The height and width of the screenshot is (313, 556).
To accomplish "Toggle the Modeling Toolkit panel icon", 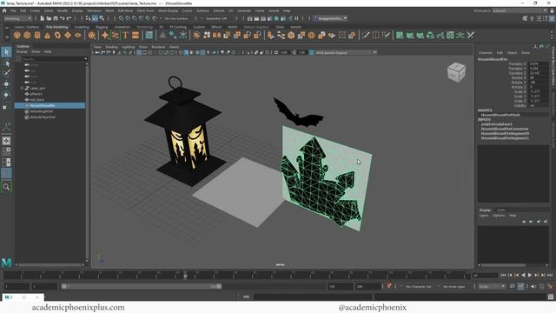I will tap(525, 18).
